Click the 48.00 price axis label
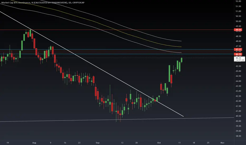The height and width of the screenshot is (145, 246). click(x=238, y=41)
